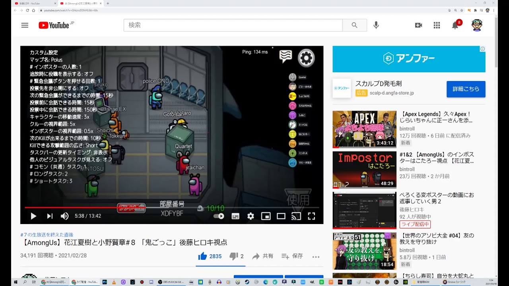The image size is (509, 286).
Task: Close the active AmongUs browser tab
Action: point(101,3)
